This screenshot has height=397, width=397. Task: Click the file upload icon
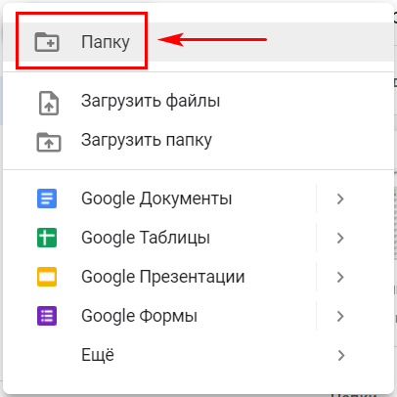click(49, 103)
